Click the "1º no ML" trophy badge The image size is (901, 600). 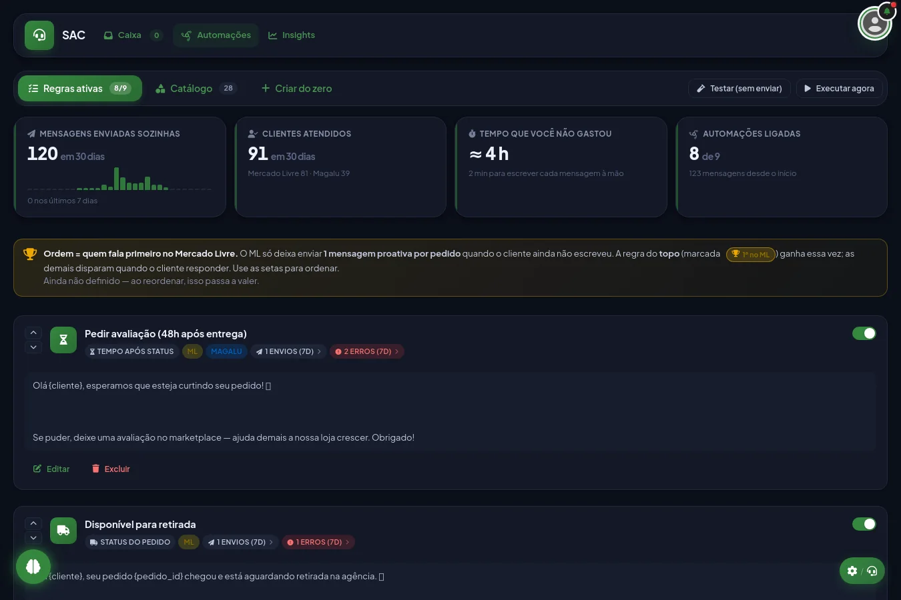[x=751, y=254]
